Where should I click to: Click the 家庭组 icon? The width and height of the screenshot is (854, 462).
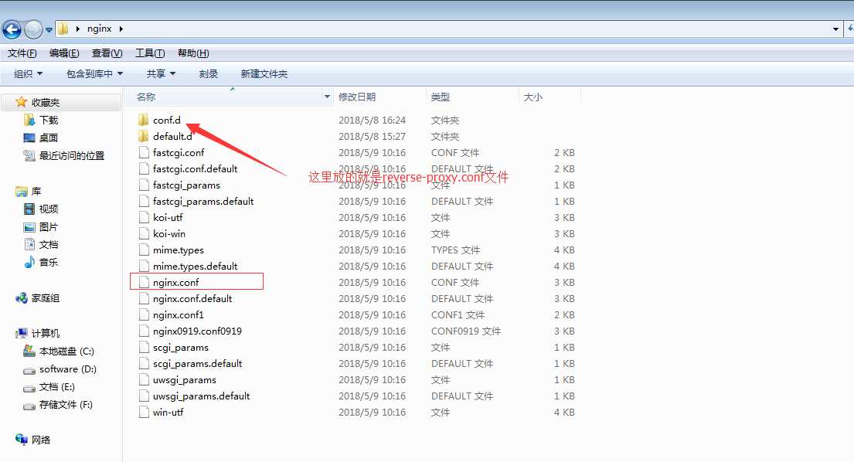pyautogui.click(x=21, y=297)
